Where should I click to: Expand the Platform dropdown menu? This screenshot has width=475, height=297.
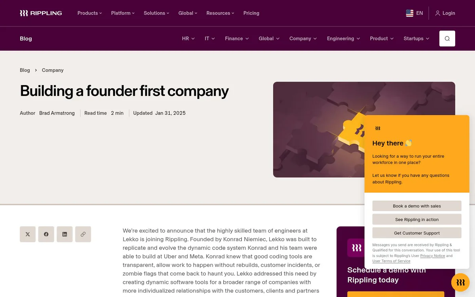click(x=123, y=13)
